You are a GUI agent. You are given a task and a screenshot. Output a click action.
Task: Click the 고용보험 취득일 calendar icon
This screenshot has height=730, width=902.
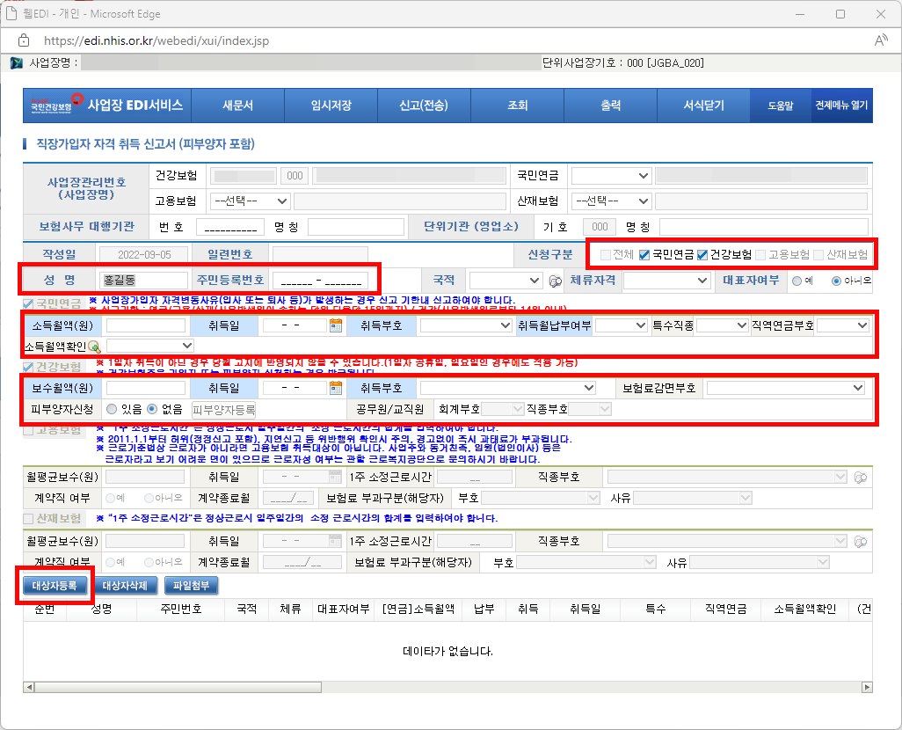[x=335, y=477]
